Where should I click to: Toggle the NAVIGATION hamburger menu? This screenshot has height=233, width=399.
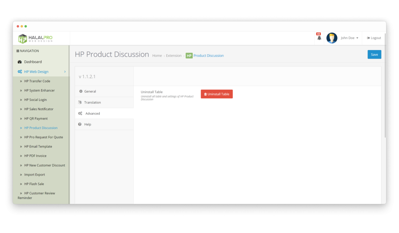point(18,51)
